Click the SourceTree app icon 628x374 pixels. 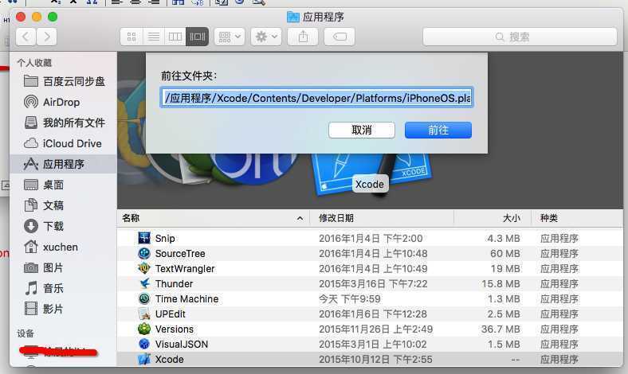coord(143,253)
